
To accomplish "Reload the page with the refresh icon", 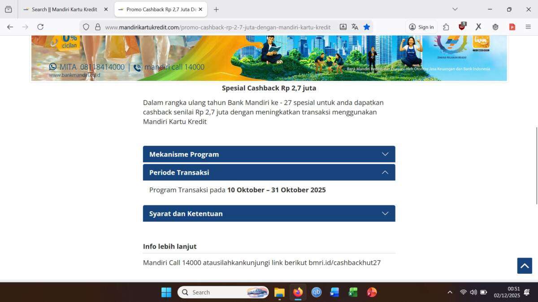I will 40,27.
